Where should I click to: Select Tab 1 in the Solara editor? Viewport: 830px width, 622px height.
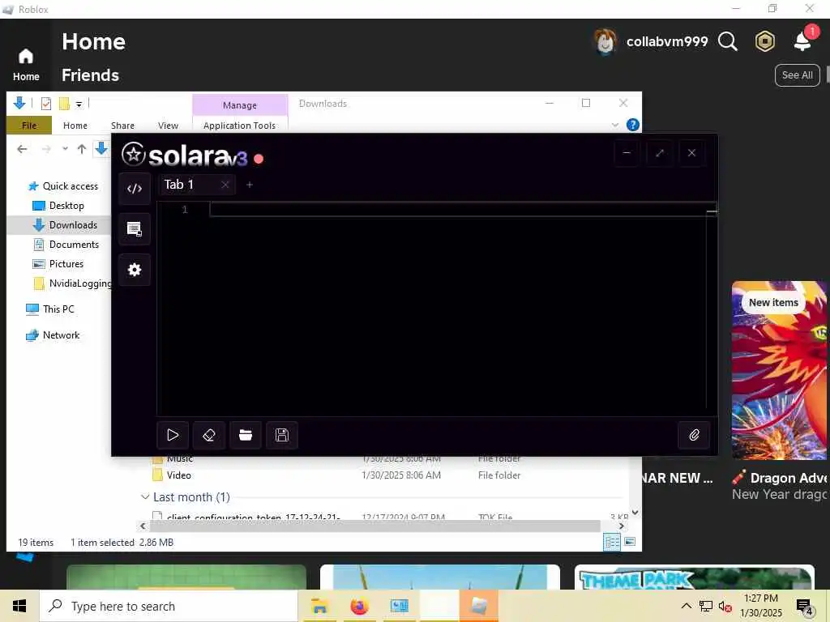[x=179, y=185]
